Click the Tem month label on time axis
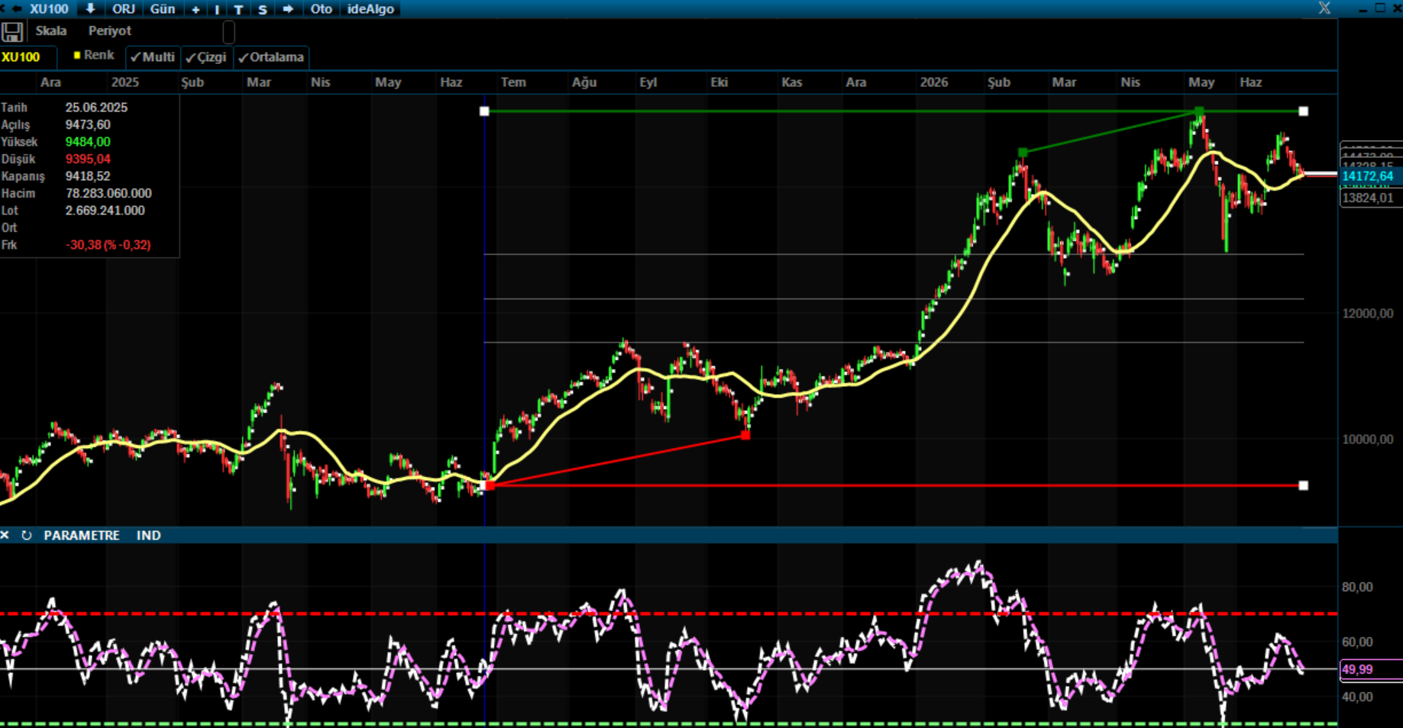This screenshot has height=728, width=1403. 513,82
